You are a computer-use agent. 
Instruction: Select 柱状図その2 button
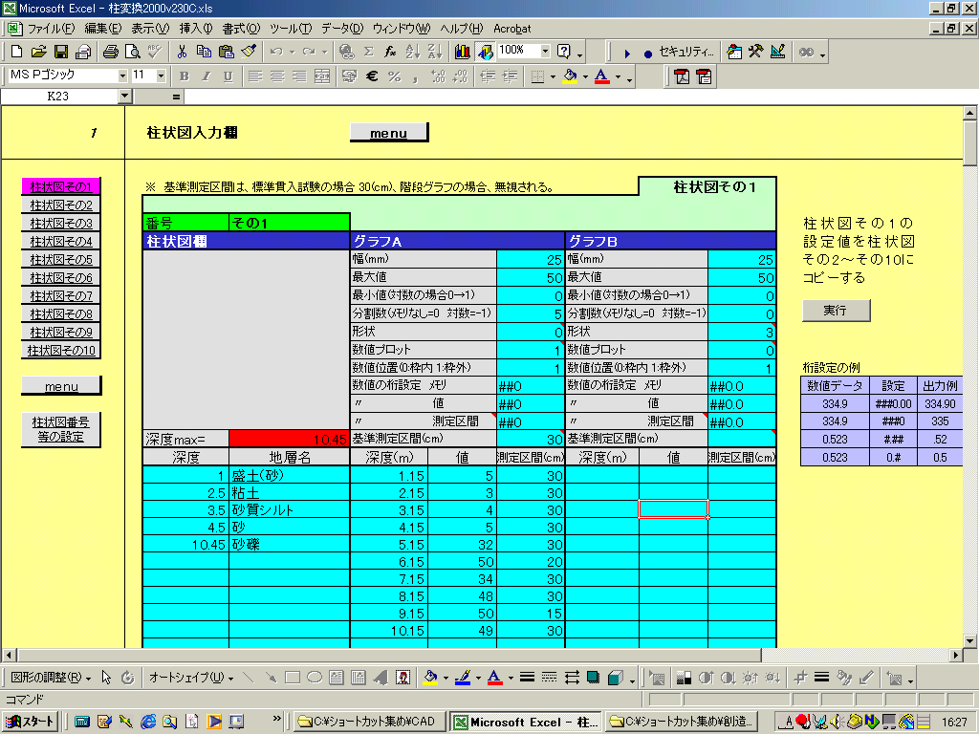click(x=61, y=205)
